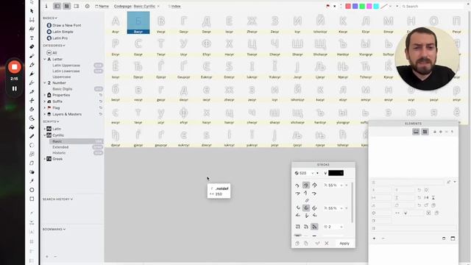The image size is (471, 265).
Task: Open the Codepage: Basic Cyrillic dropdown
Action: pyautogui.click(x=137, y=6)
